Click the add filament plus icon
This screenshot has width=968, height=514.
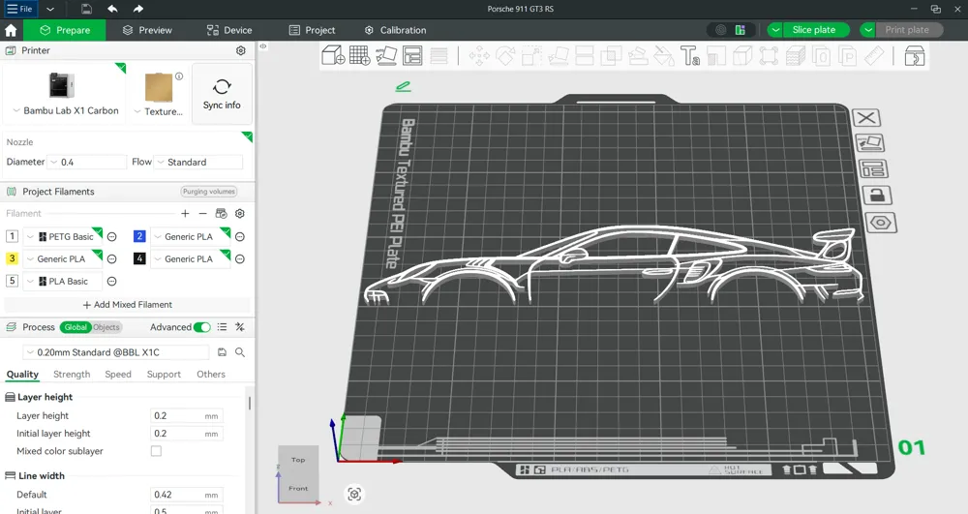(x=185, y=214)
